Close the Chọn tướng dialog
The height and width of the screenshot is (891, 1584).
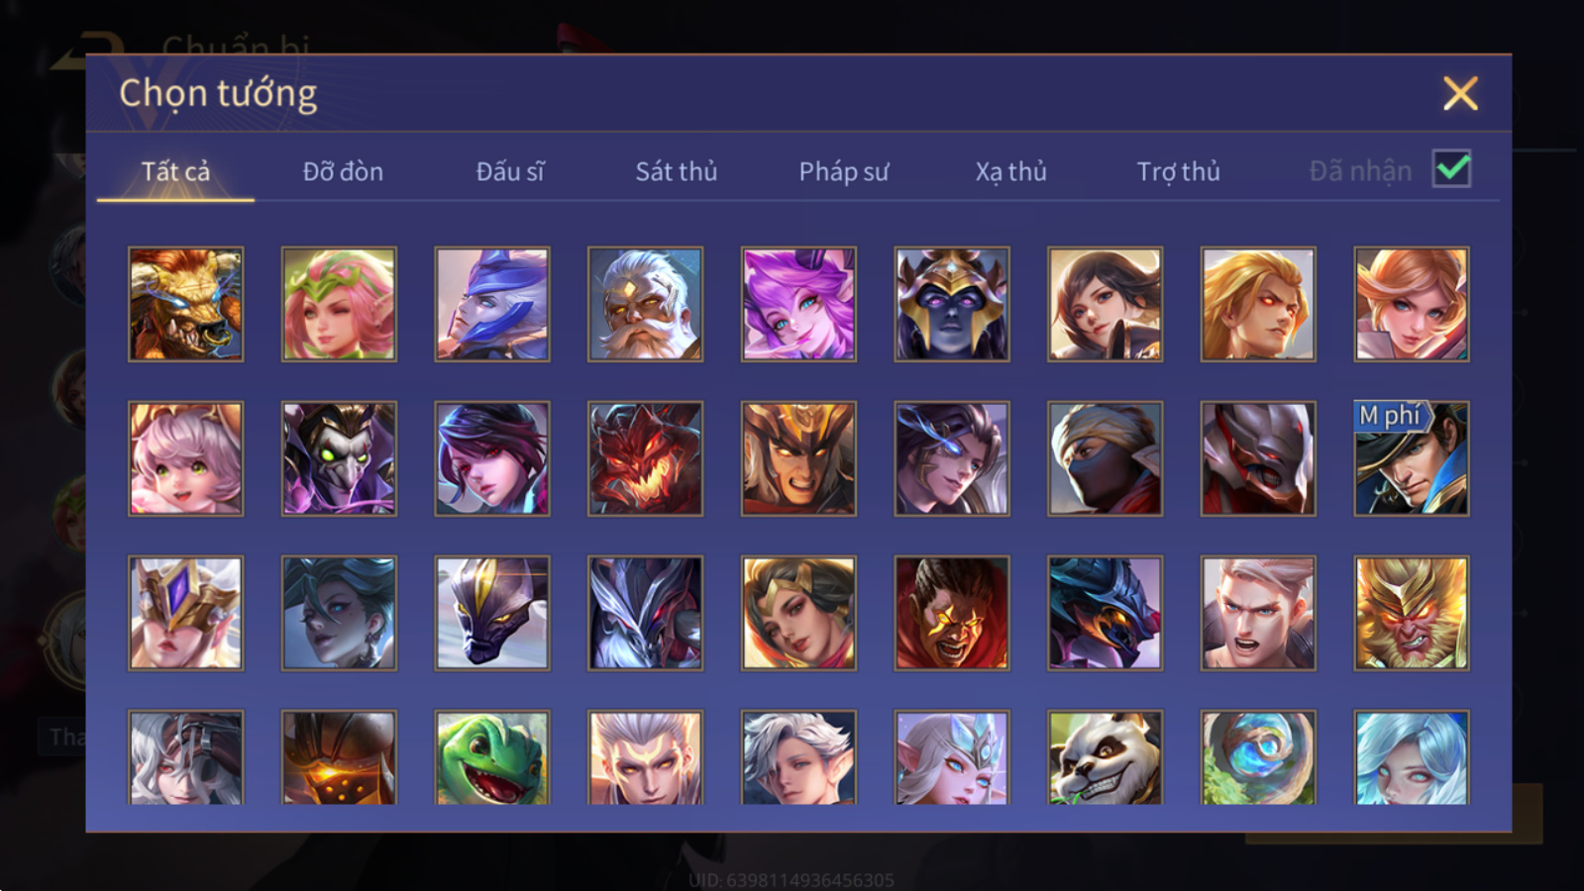tap(1460, 94)
